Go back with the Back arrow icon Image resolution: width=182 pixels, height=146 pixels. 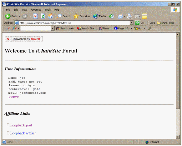pos(8,16)
